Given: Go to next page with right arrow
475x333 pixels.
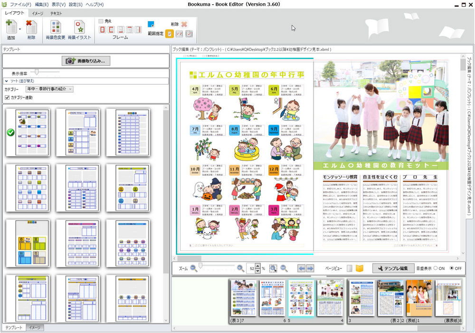Looking at the screenshot, I should [x=310, y=268].
